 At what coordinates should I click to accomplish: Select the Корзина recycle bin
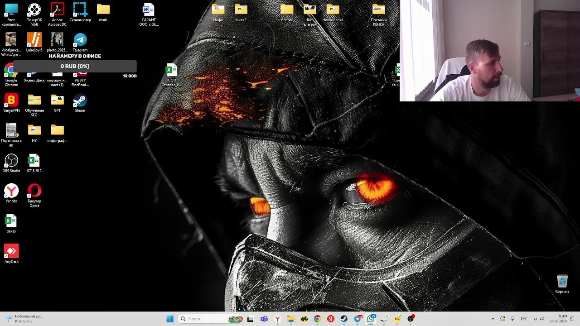tap(562, 284)
